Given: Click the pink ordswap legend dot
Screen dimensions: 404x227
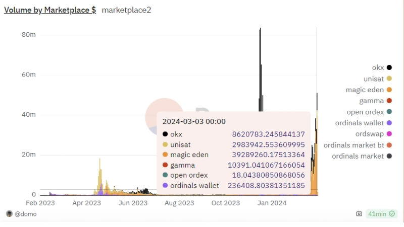Looking at the screenshot, I should [389, 134].
